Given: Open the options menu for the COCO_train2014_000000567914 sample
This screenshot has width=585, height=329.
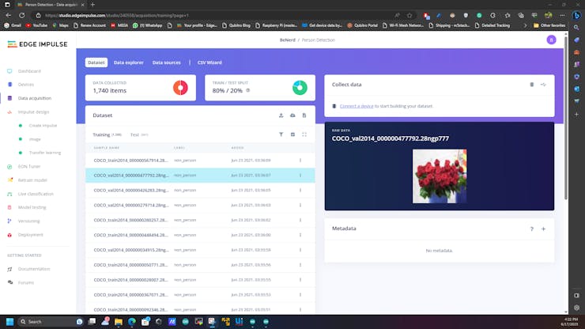Looking at the screenshot, I should (x=300, y=161).
